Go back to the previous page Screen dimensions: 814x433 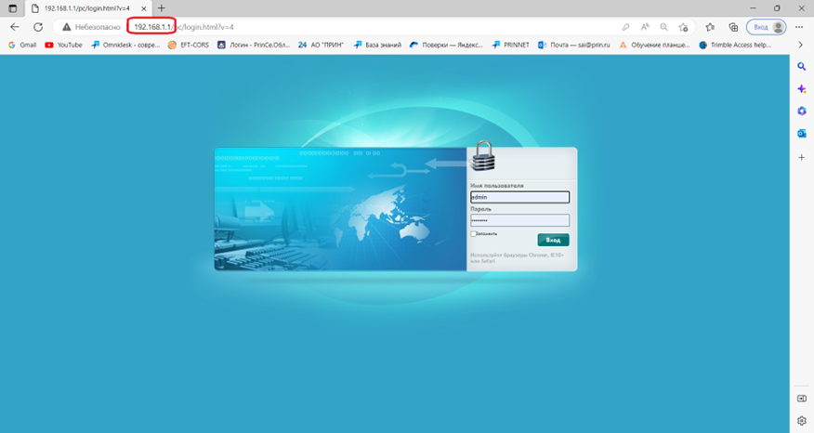pos(15,27)
